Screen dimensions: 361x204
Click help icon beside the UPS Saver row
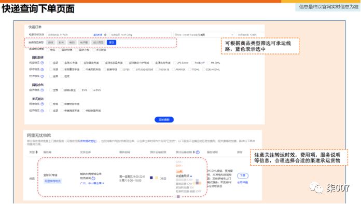(x=42, y=63)
